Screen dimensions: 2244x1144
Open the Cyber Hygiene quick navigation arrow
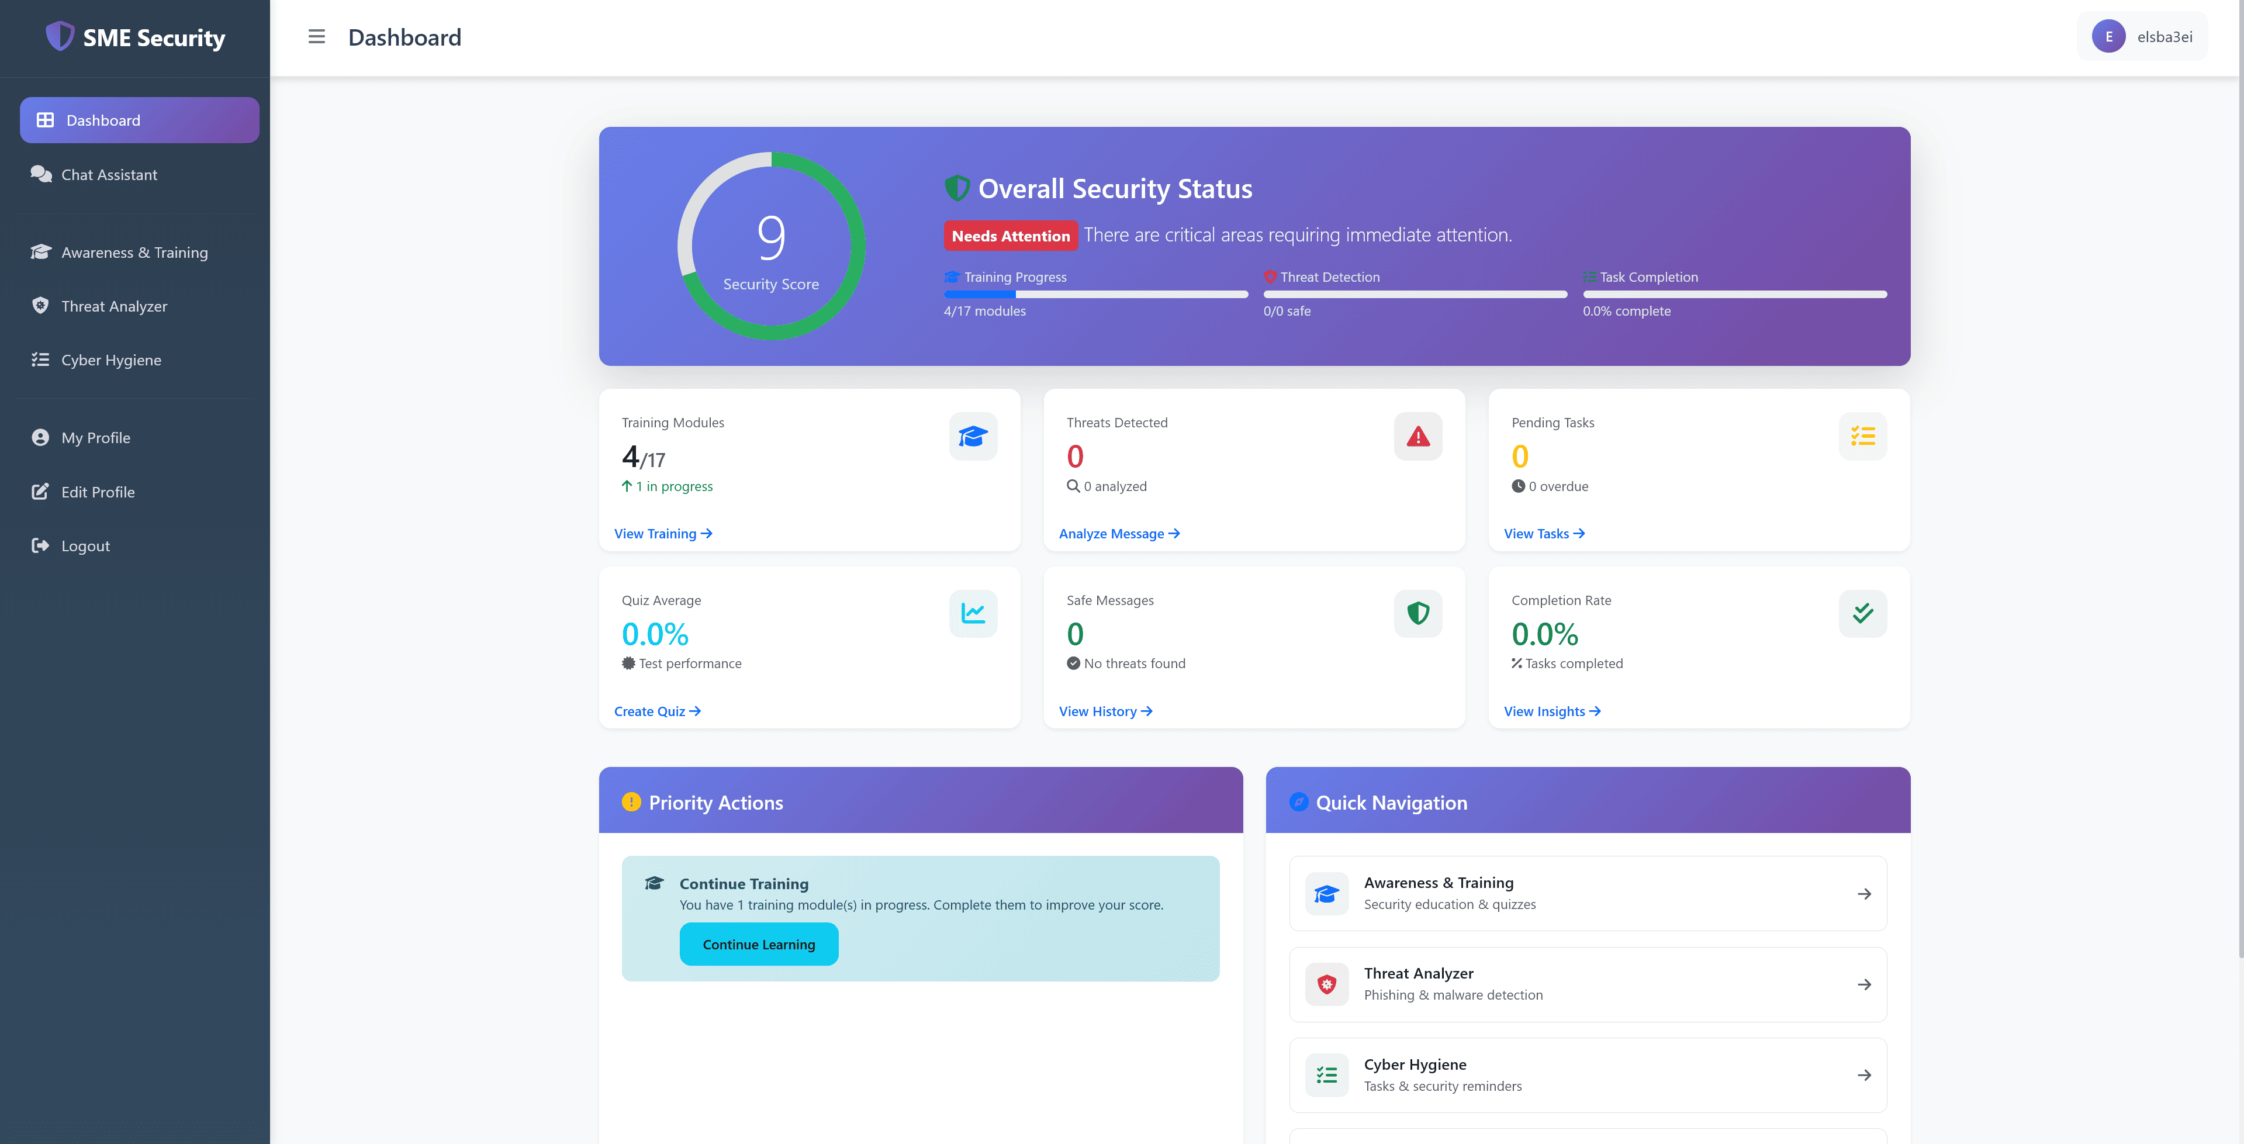click(1863, 1074)
